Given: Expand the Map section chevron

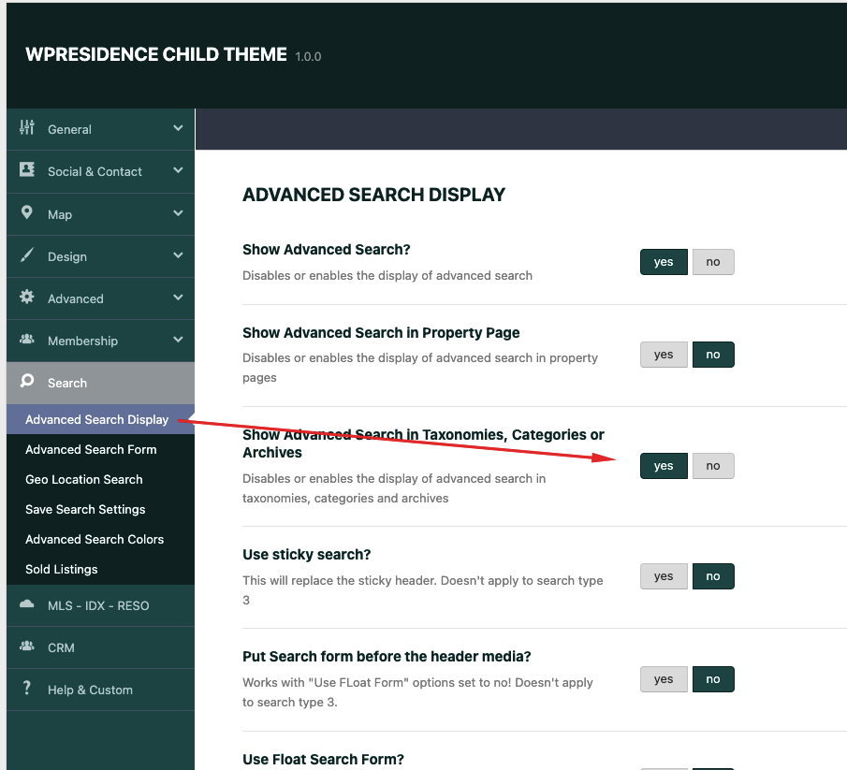Looking at the screenshot, I should (x=178, y=213).
